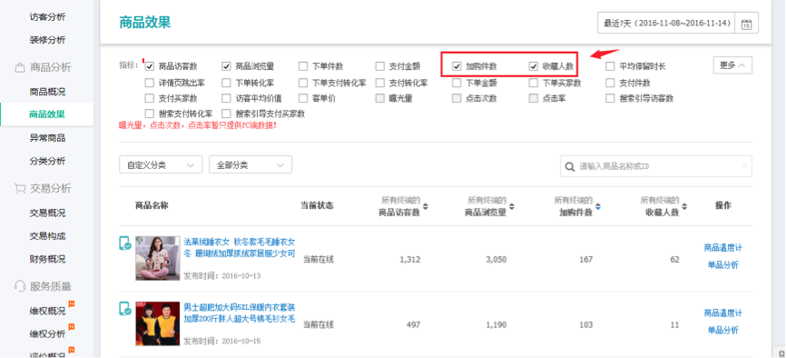
Task: Sort by 商品浏览量 column arrows
Action: click(x=512, y=206)
